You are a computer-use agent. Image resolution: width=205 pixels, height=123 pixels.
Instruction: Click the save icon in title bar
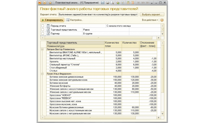102,3
